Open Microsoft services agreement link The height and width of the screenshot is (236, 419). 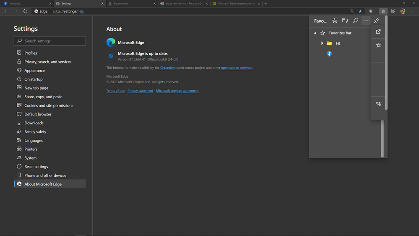[177, 91]
